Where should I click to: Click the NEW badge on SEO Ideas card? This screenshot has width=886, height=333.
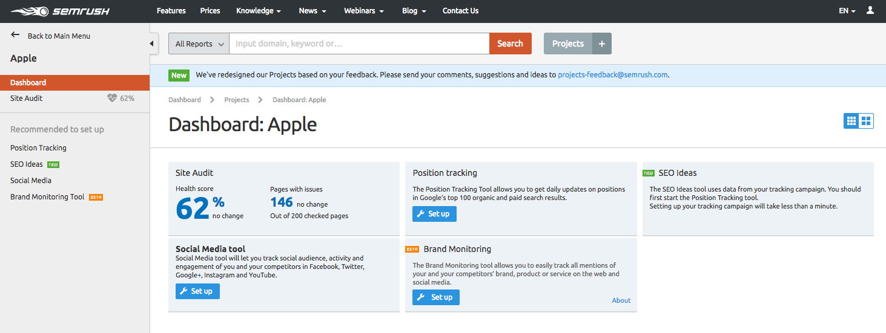click(x=649, y=173)
